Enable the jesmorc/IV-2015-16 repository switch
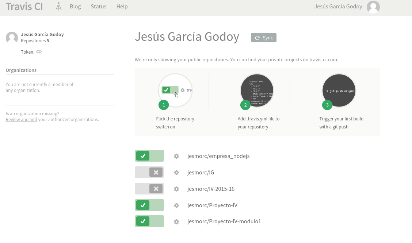The image size is (412, 243). coord(149,189)
